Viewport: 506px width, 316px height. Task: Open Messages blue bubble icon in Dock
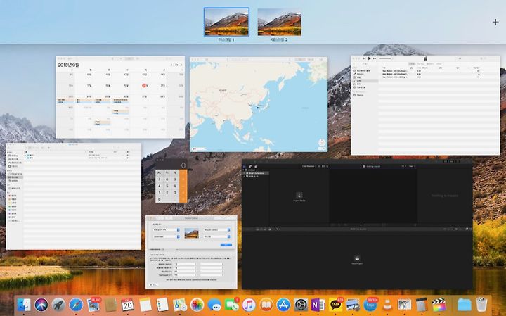pos(214,305)
